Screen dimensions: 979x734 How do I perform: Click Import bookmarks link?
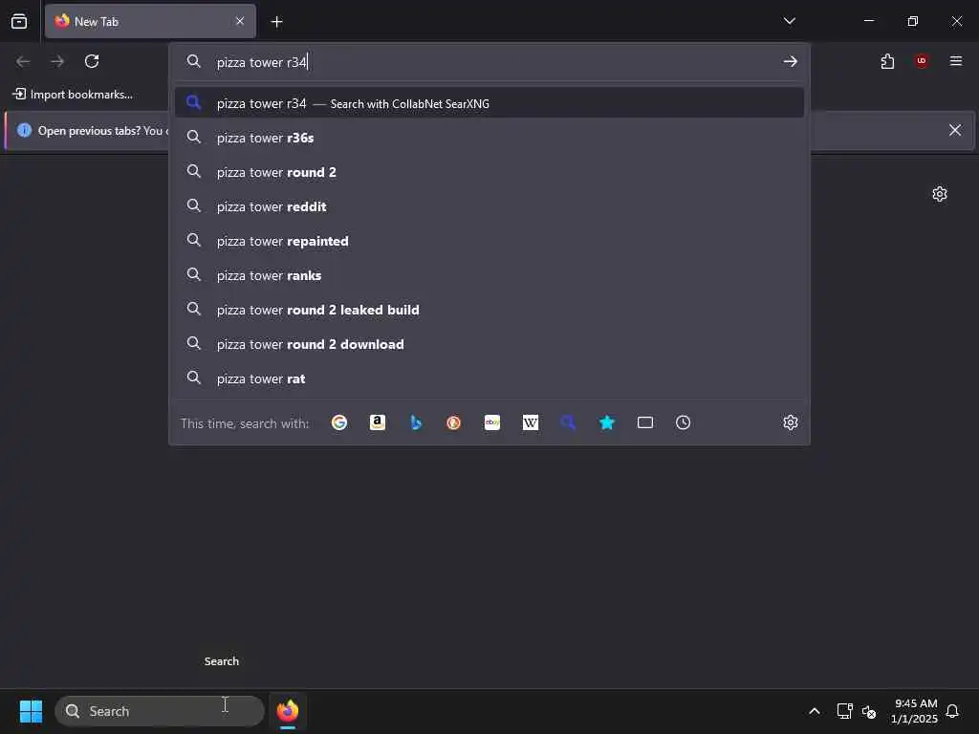73,95
